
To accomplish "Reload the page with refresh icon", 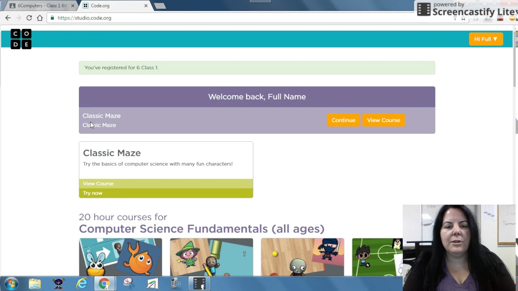I will 29,18.
